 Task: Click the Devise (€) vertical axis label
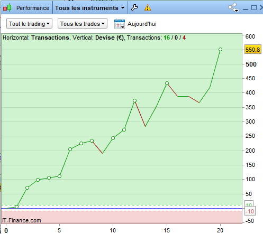pos(110,38)
